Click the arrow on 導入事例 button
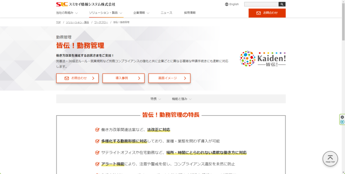345x174 pixels. pyautogui.click(x=139, y=78)
